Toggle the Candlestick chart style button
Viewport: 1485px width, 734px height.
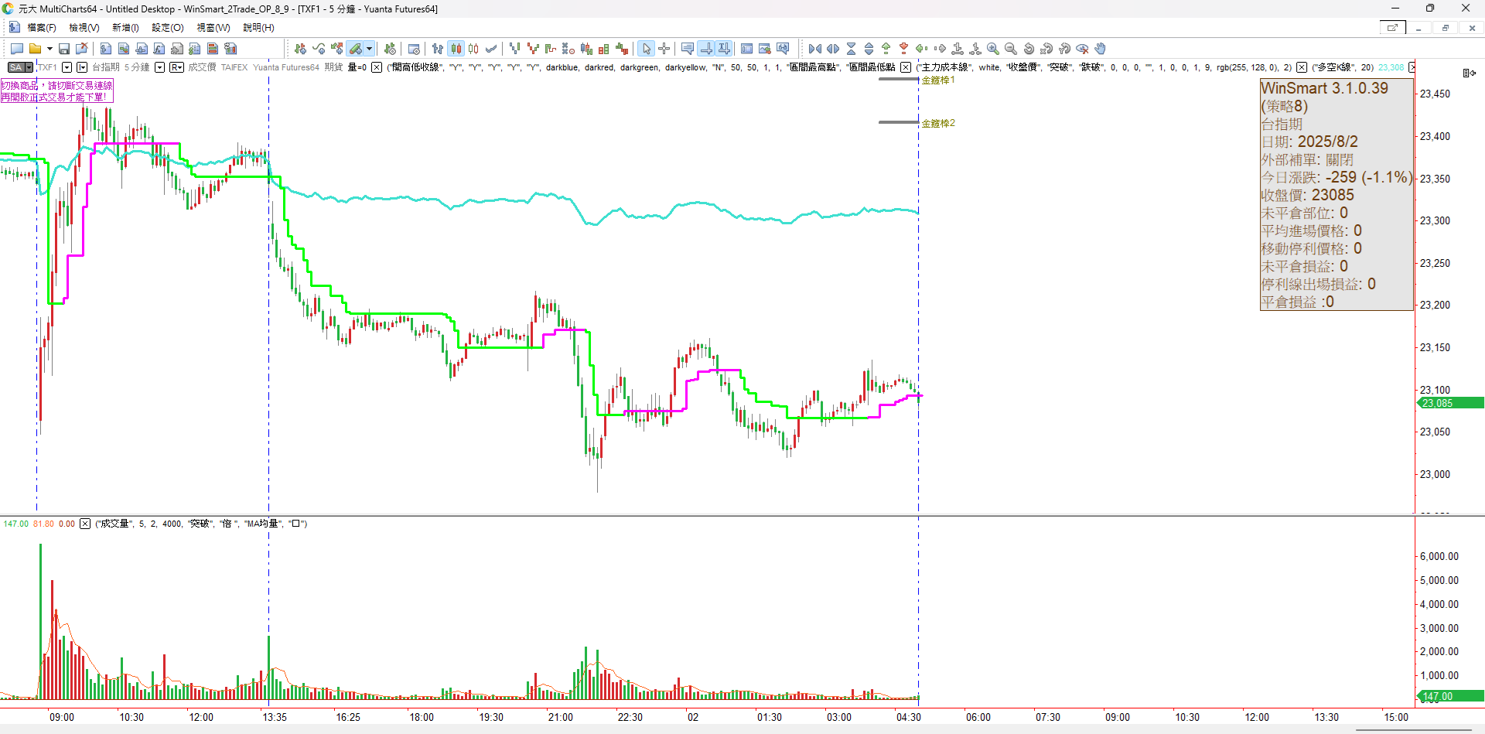coord(456,49)
